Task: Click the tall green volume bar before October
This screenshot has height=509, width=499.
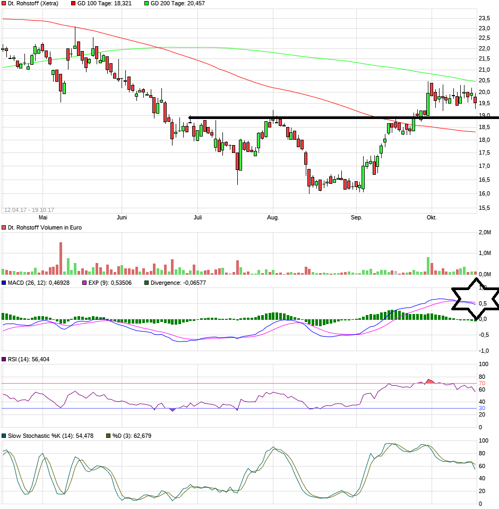Action: click(428, 266)
